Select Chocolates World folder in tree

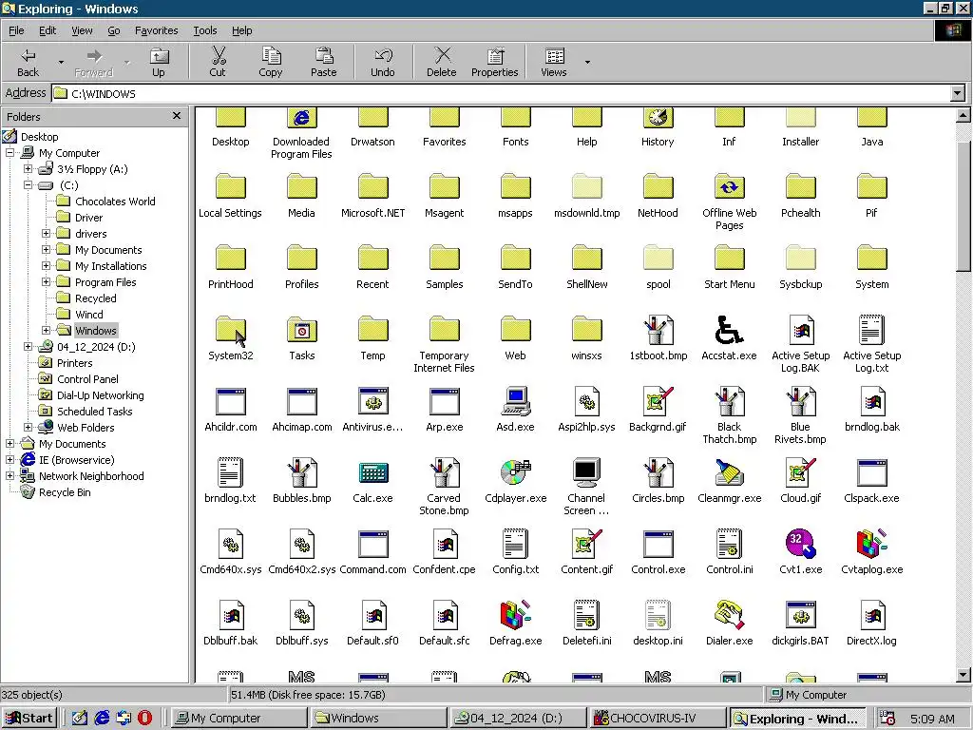pos(115,202)
